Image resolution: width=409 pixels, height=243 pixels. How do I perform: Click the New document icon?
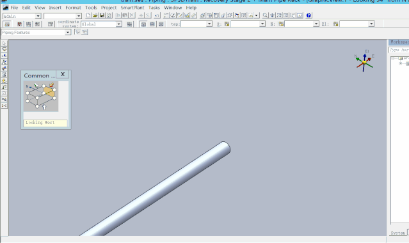[x=88, y=15]
